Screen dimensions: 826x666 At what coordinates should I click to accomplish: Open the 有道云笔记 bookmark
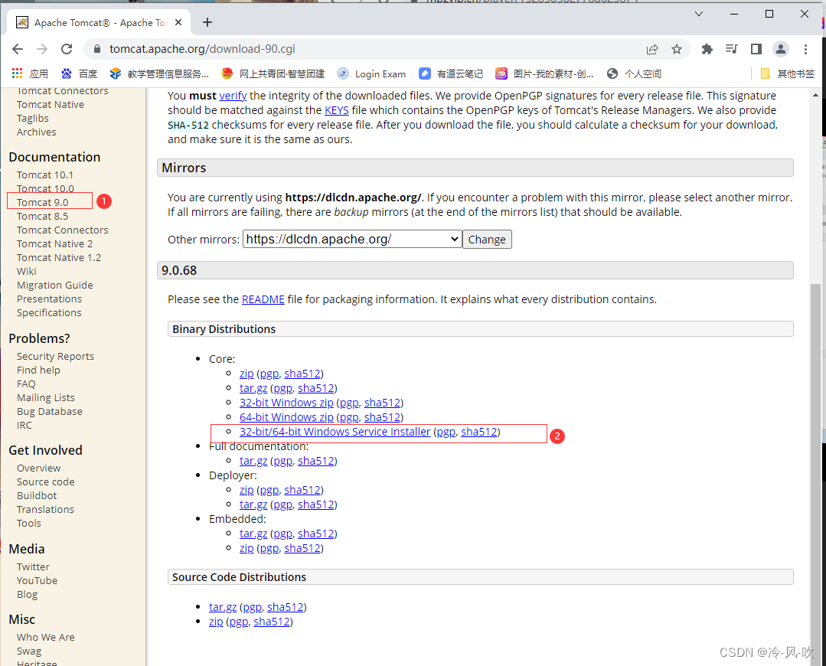(451, 73)
